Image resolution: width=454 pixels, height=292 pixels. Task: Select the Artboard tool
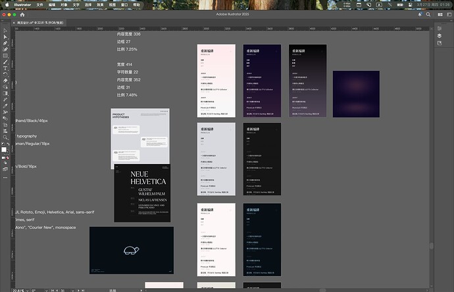(x=5, y=125)
